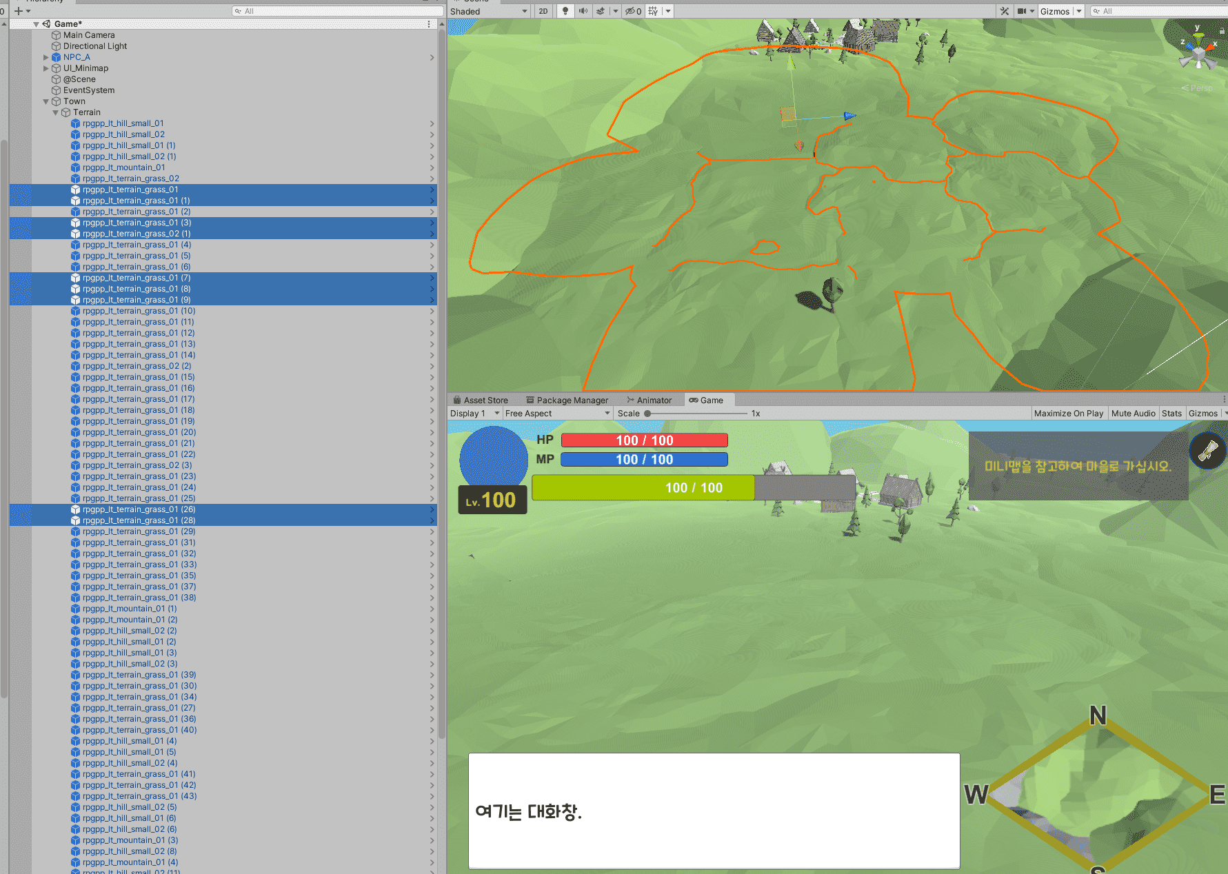Toggle the scene grid icon
Screen dimensions: 1228x874
pyautogui.click(x=653, y=11)
